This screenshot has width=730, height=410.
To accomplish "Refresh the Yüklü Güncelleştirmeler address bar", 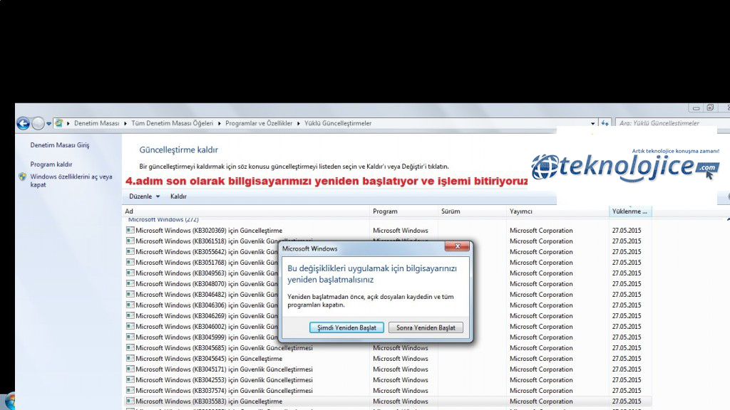I will pos(605,123).
